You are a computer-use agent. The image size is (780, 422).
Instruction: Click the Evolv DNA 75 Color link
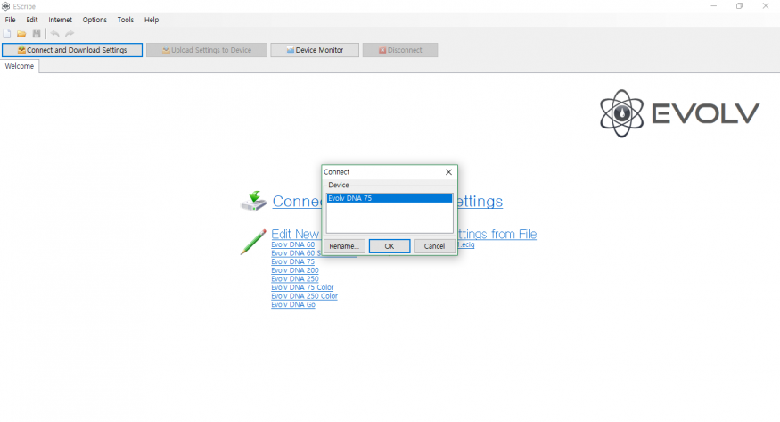(302, 287)
